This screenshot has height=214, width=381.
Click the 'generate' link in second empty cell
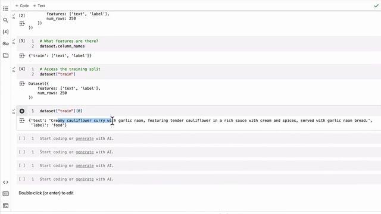tap(85, 152)
